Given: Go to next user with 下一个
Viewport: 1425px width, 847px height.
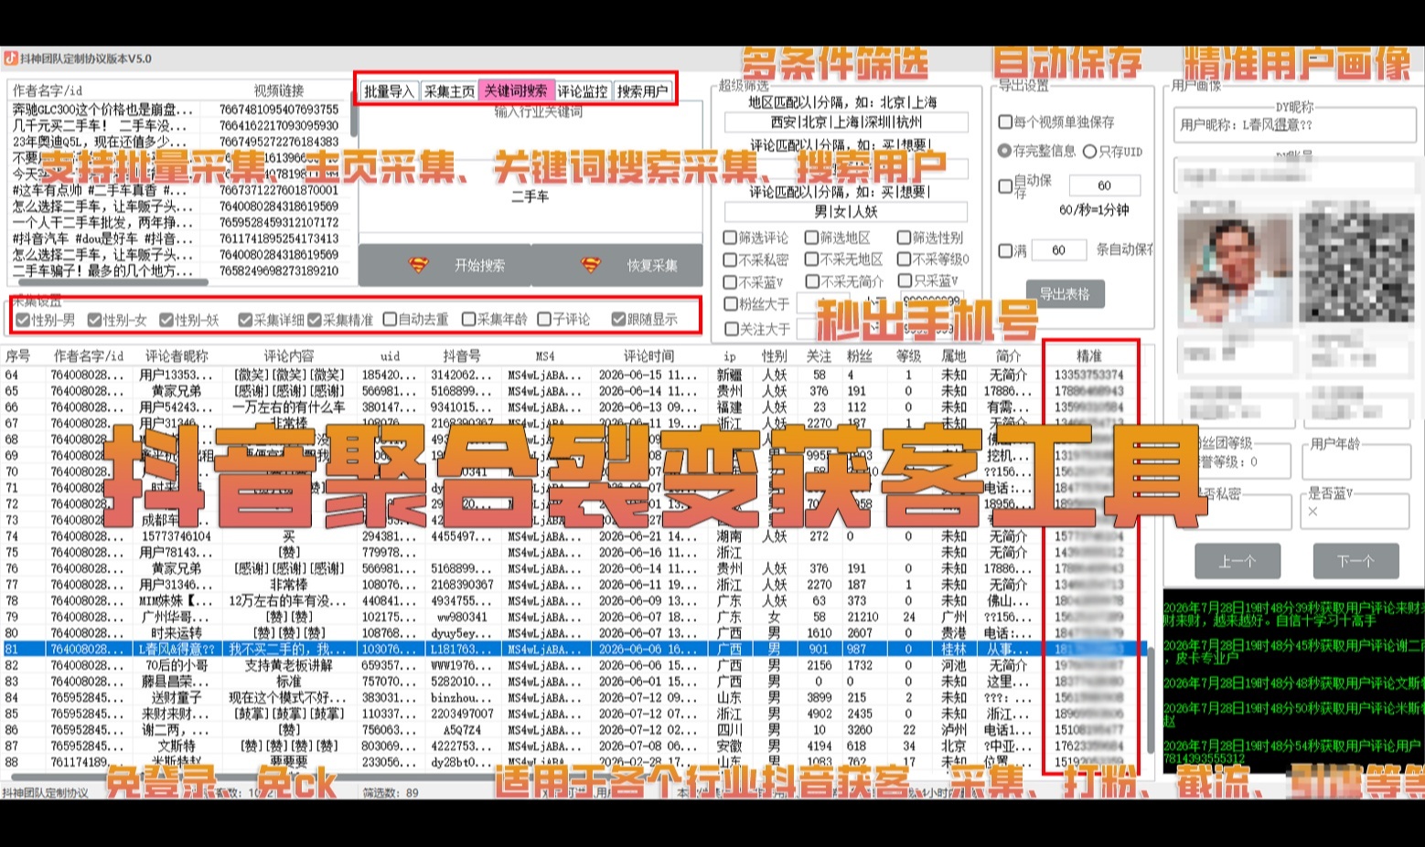Looking at the screenshot, I should tap(1355, 561).
